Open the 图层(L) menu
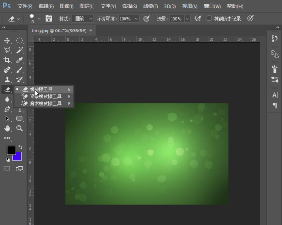 (x=87, y=6)
